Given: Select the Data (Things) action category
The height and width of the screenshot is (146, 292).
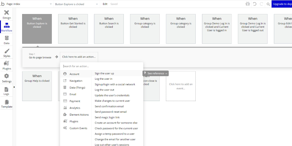Looking at the screenshot, I should click(76, 88).
